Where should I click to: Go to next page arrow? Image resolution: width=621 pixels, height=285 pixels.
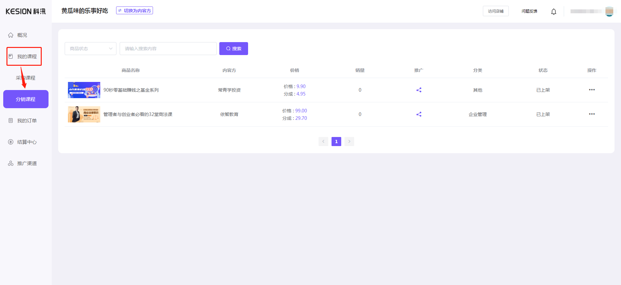tap(349, 142)
